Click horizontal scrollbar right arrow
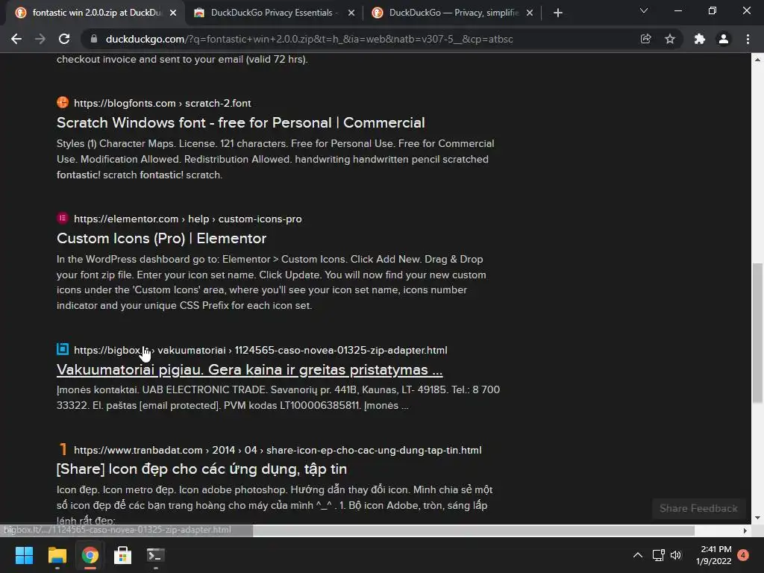The image size is (764, 573). (x=745, y=530)
